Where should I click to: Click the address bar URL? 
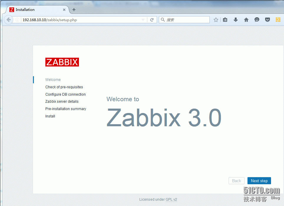point(49,20)
